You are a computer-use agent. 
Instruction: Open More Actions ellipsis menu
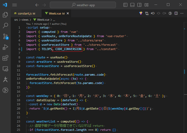point(182,13)
